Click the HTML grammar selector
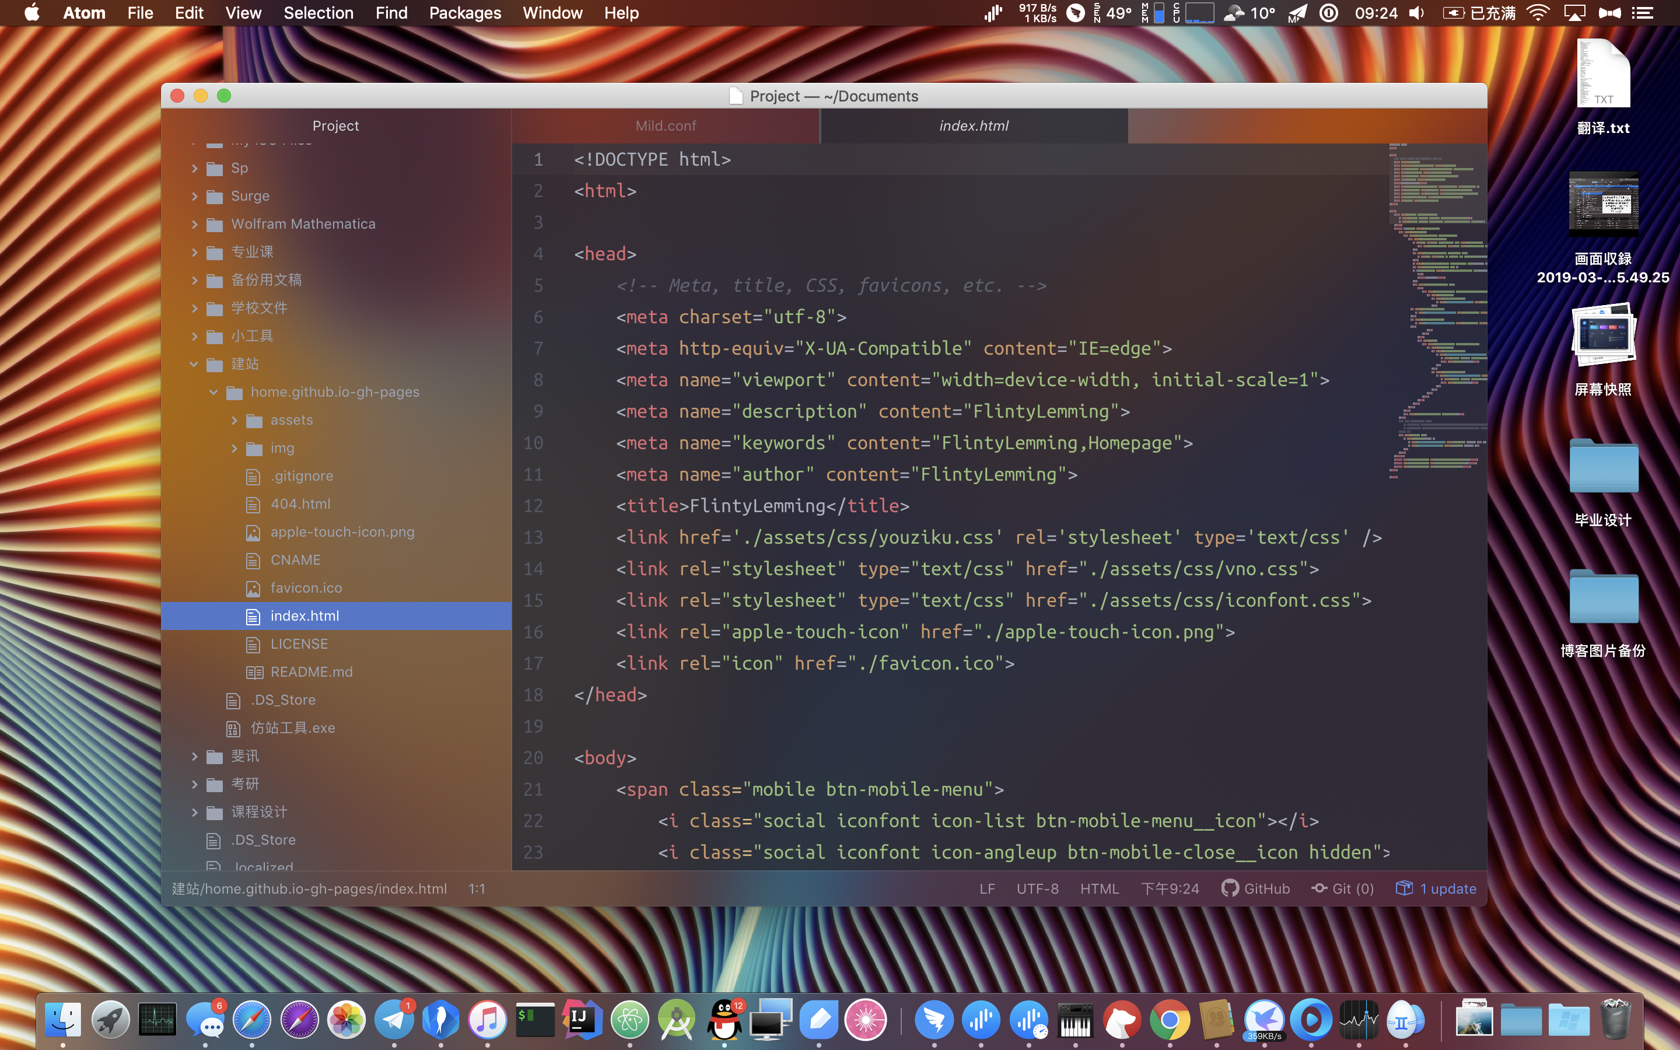Screen dimensions: 1680x1050 [1099, 888]
